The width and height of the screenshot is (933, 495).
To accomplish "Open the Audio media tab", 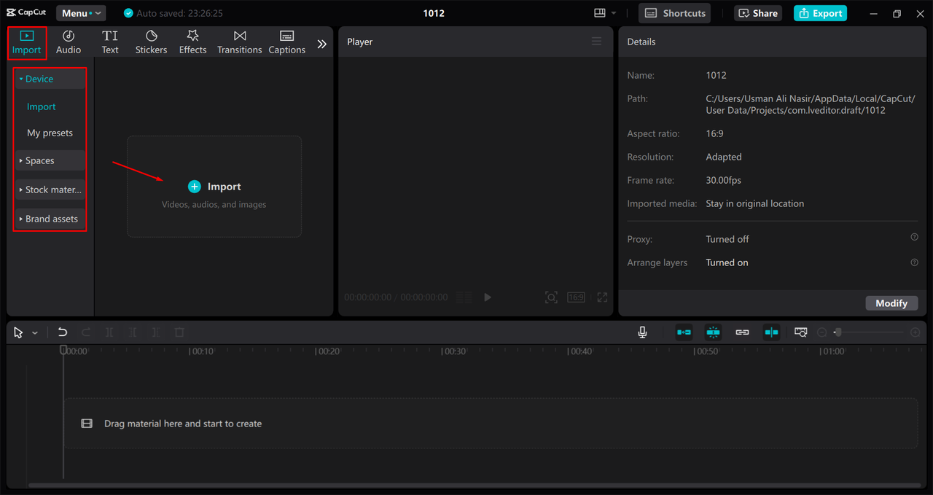I will pos(69,42).
